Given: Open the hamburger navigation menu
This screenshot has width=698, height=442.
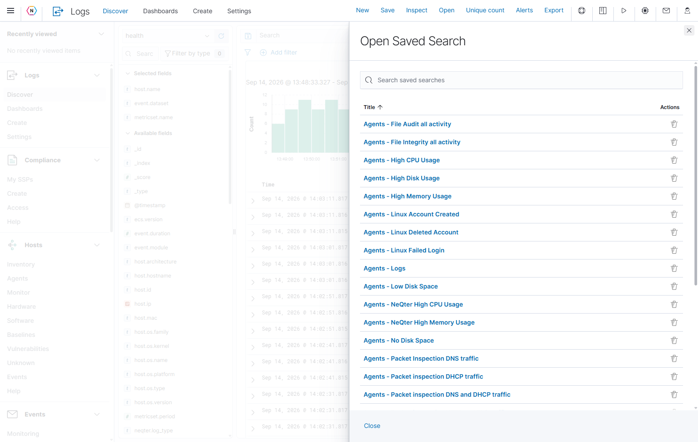Looking at the screenshot, I should 11,11.
